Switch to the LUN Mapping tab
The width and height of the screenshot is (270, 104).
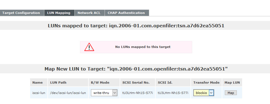(59, 13)
